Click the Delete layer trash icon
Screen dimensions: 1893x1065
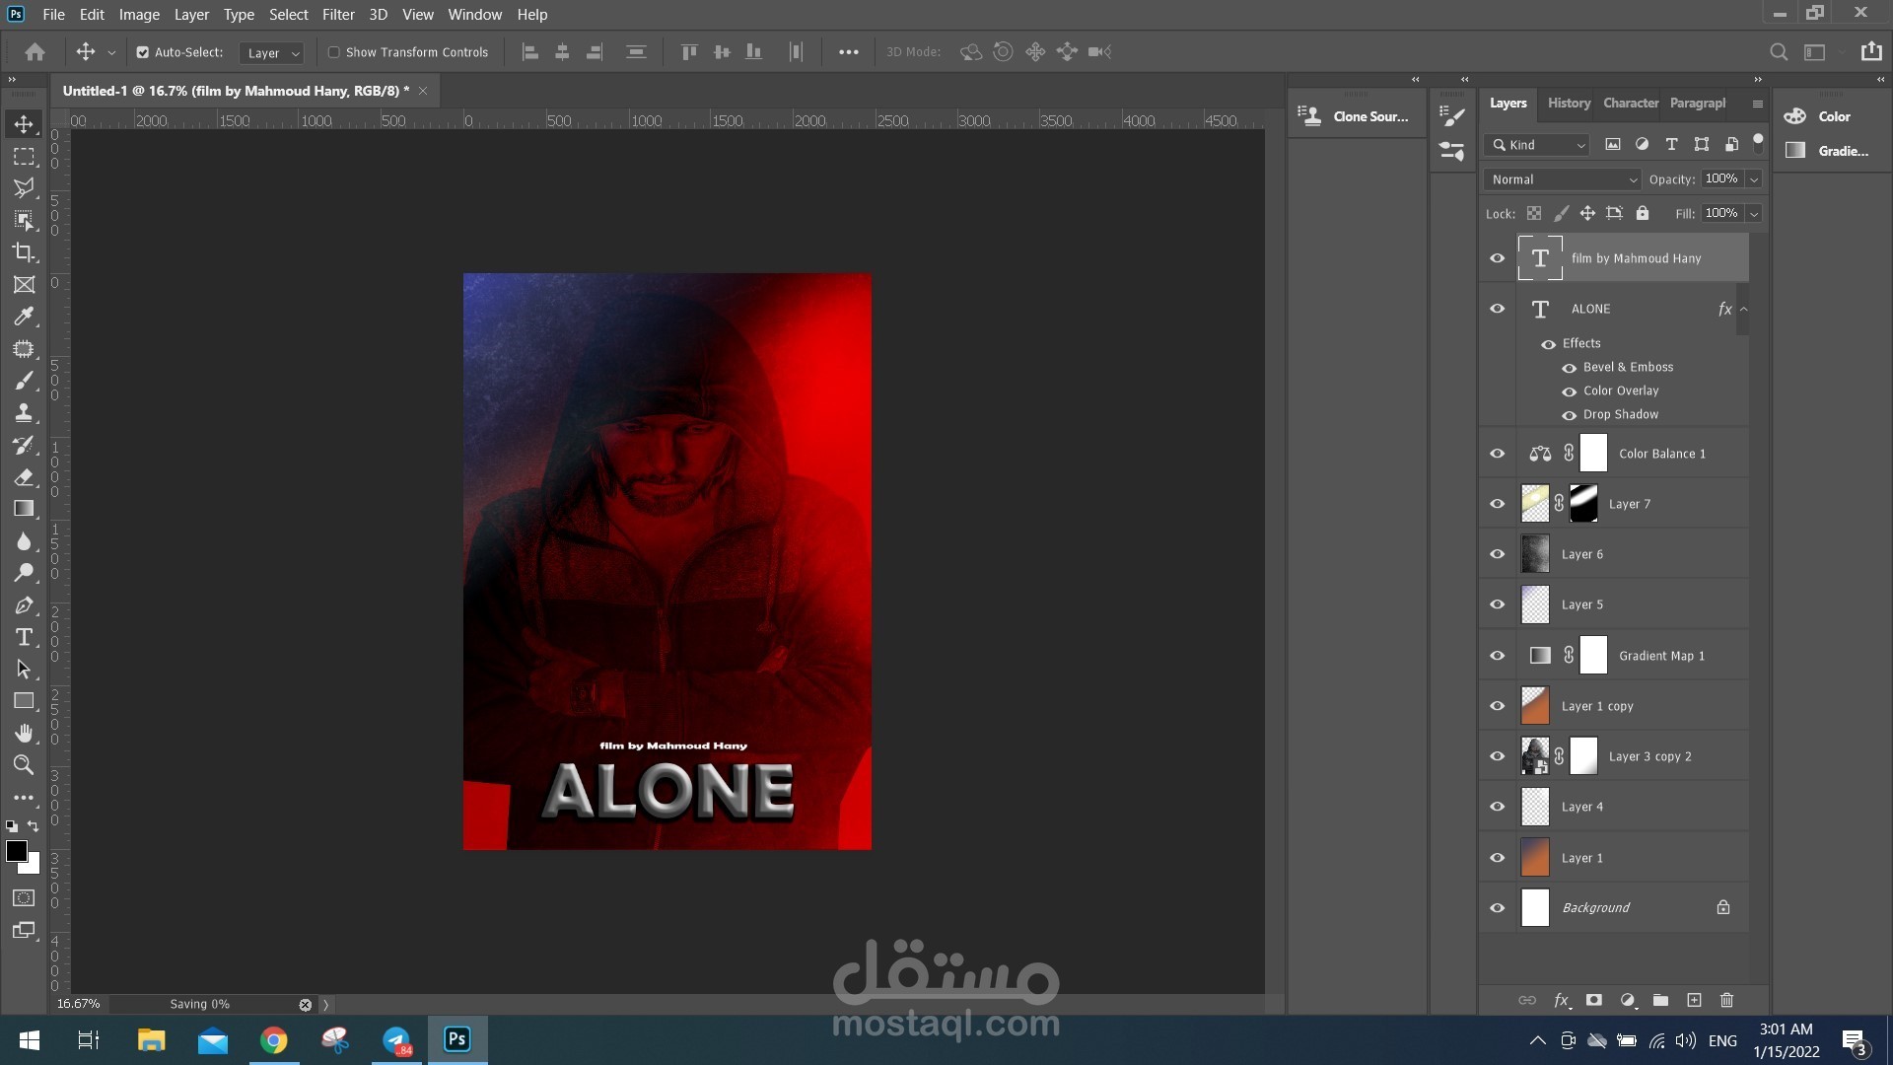coord(1726,1000)
